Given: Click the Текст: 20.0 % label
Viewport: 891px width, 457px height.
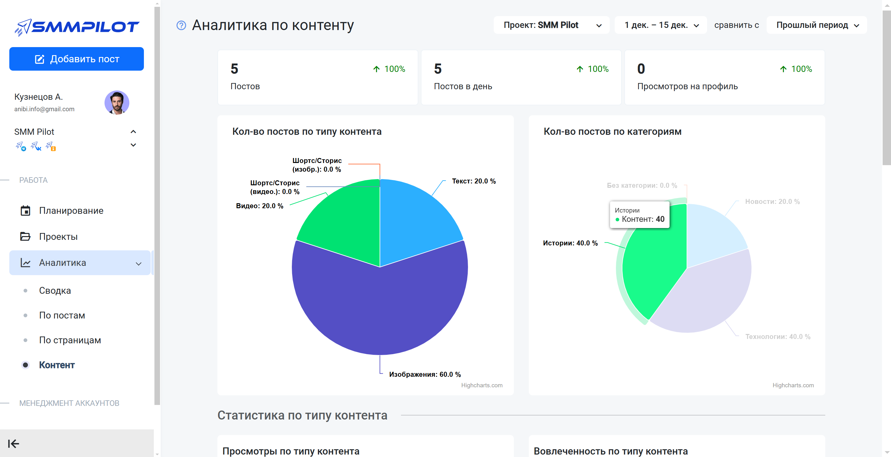Looking at the screenshot, I should 474,181.
